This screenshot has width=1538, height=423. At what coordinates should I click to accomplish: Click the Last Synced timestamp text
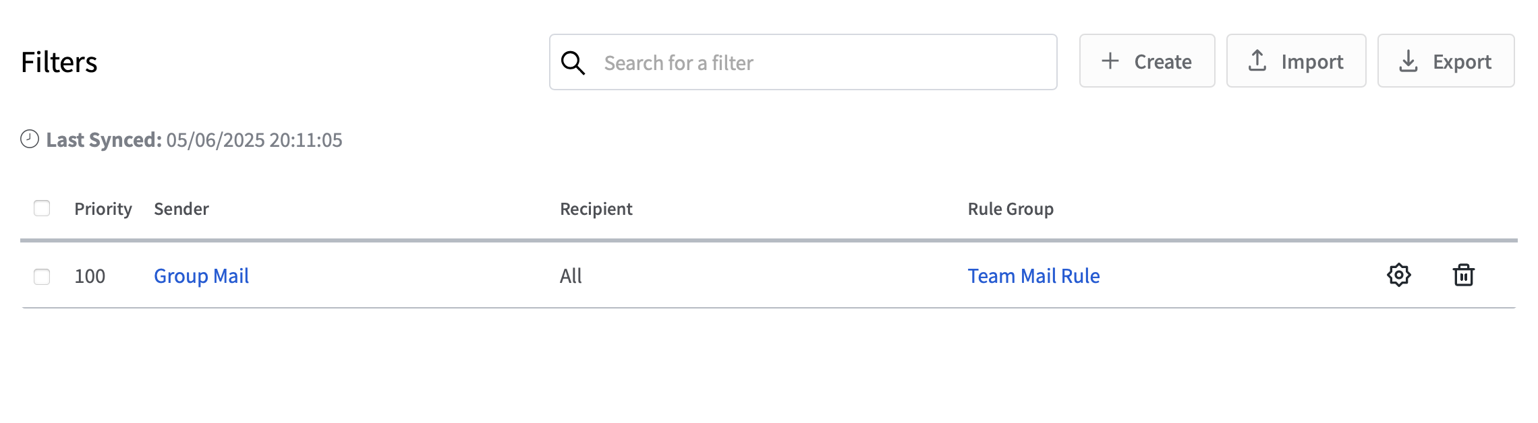(254, 139)
